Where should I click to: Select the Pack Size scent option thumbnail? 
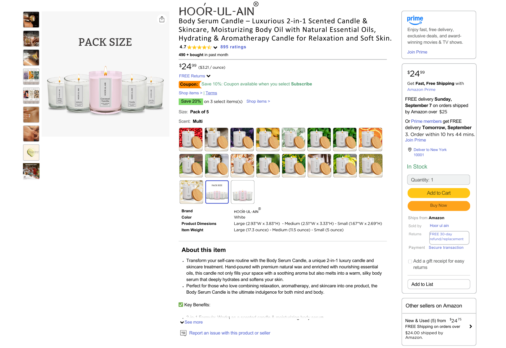point(217,192)
